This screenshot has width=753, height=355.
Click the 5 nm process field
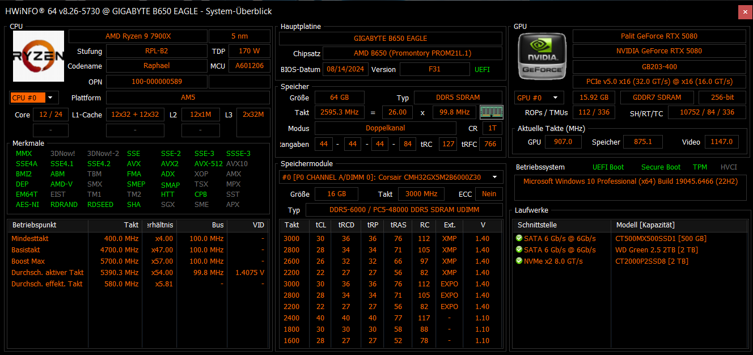click(x=239, y=36)
